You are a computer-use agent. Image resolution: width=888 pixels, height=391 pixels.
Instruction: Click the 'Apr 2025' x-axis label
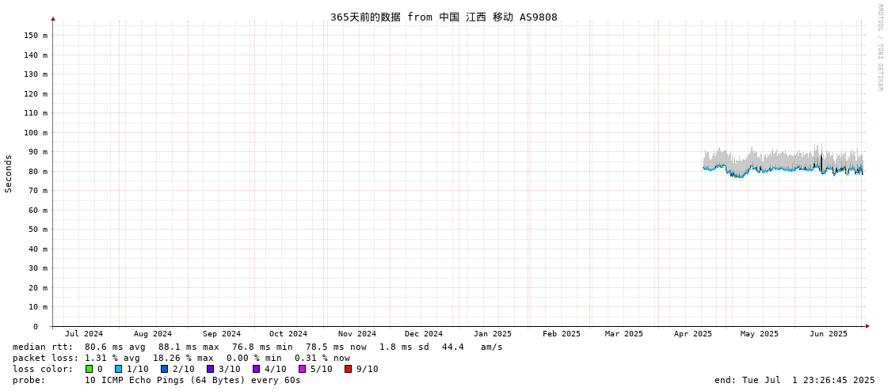692,334
